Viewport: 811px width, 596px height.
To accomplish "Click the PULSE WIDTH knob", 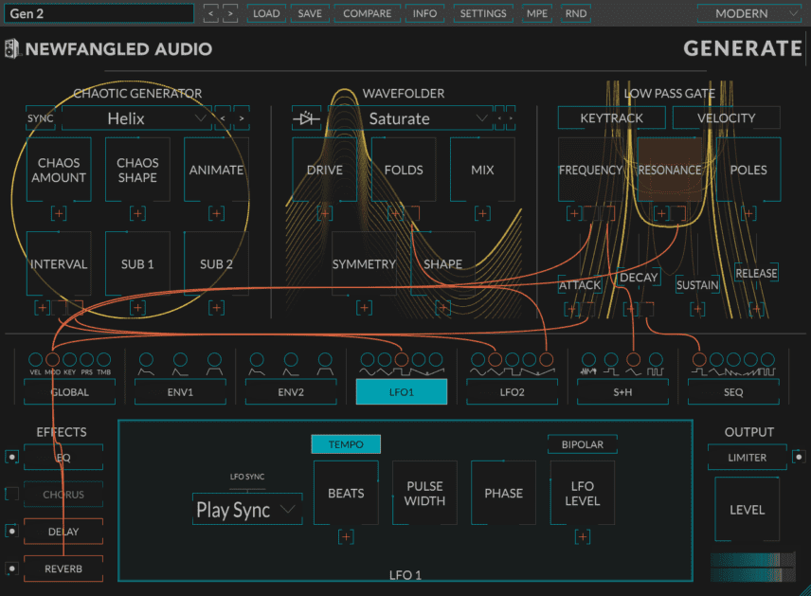I will coord(424,493).
